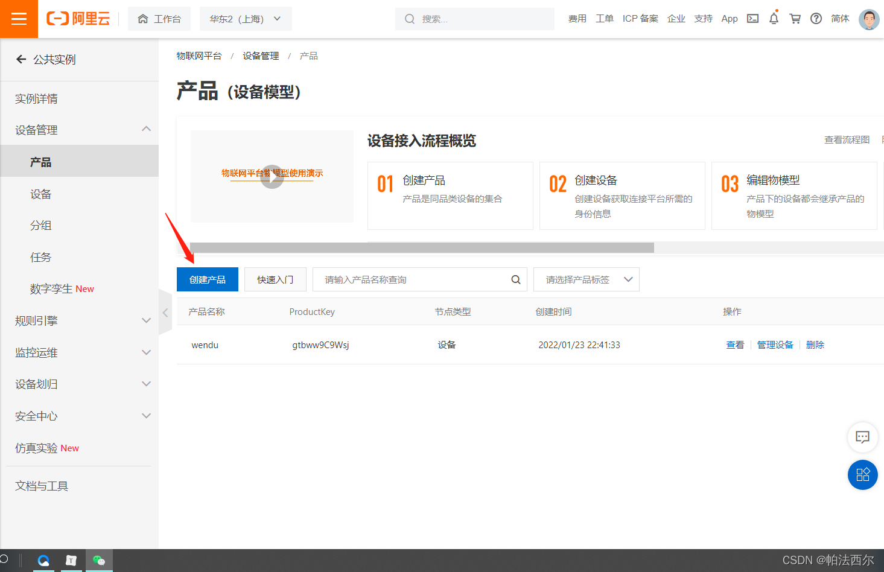
Task: Click the 创建产品 button
Action: [x=207, y=279]
